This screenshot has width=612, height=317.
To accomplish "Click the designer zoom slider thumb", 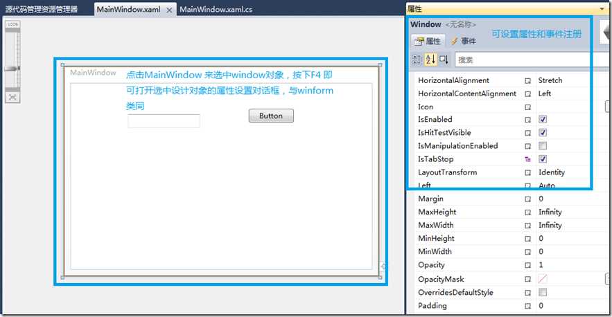I will [12, 69].
